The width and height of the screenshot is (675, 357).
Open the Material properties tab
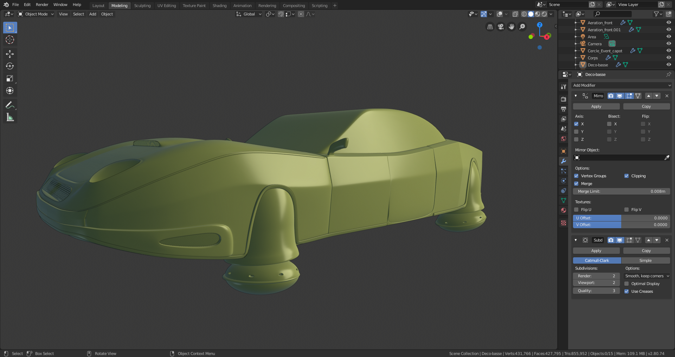[564, 210]
